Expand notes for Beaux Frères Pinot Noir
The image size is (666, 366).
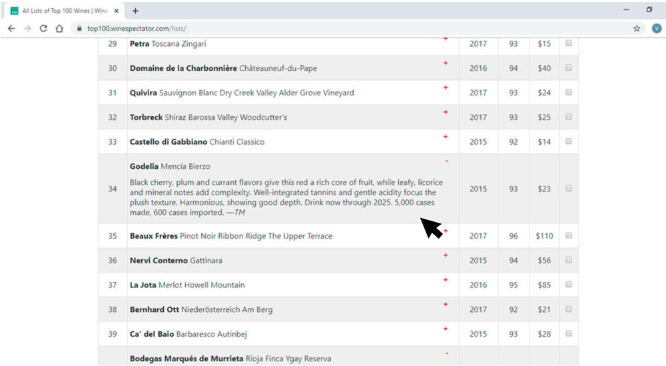click(446, 231)
